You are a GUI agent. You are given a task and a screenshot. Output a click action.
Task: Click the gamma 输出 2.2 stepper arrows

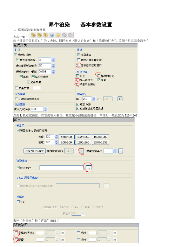point(94,99)
